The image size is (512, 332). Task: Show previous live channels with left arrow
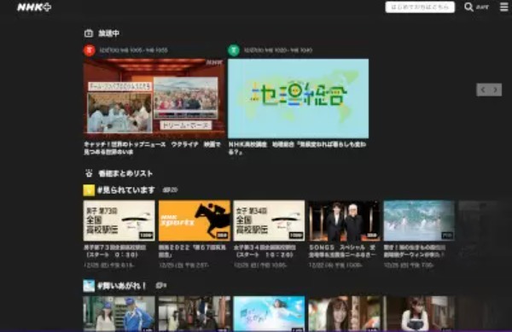483,90
